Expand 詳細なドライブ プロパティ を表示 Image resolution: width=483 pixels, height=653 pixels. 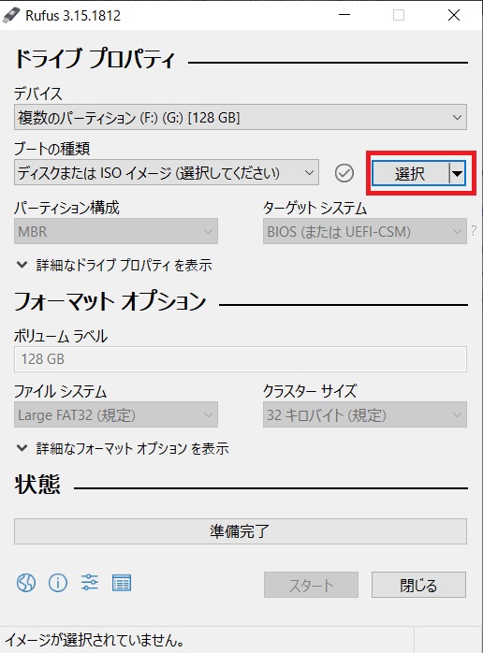pos(114,265)
